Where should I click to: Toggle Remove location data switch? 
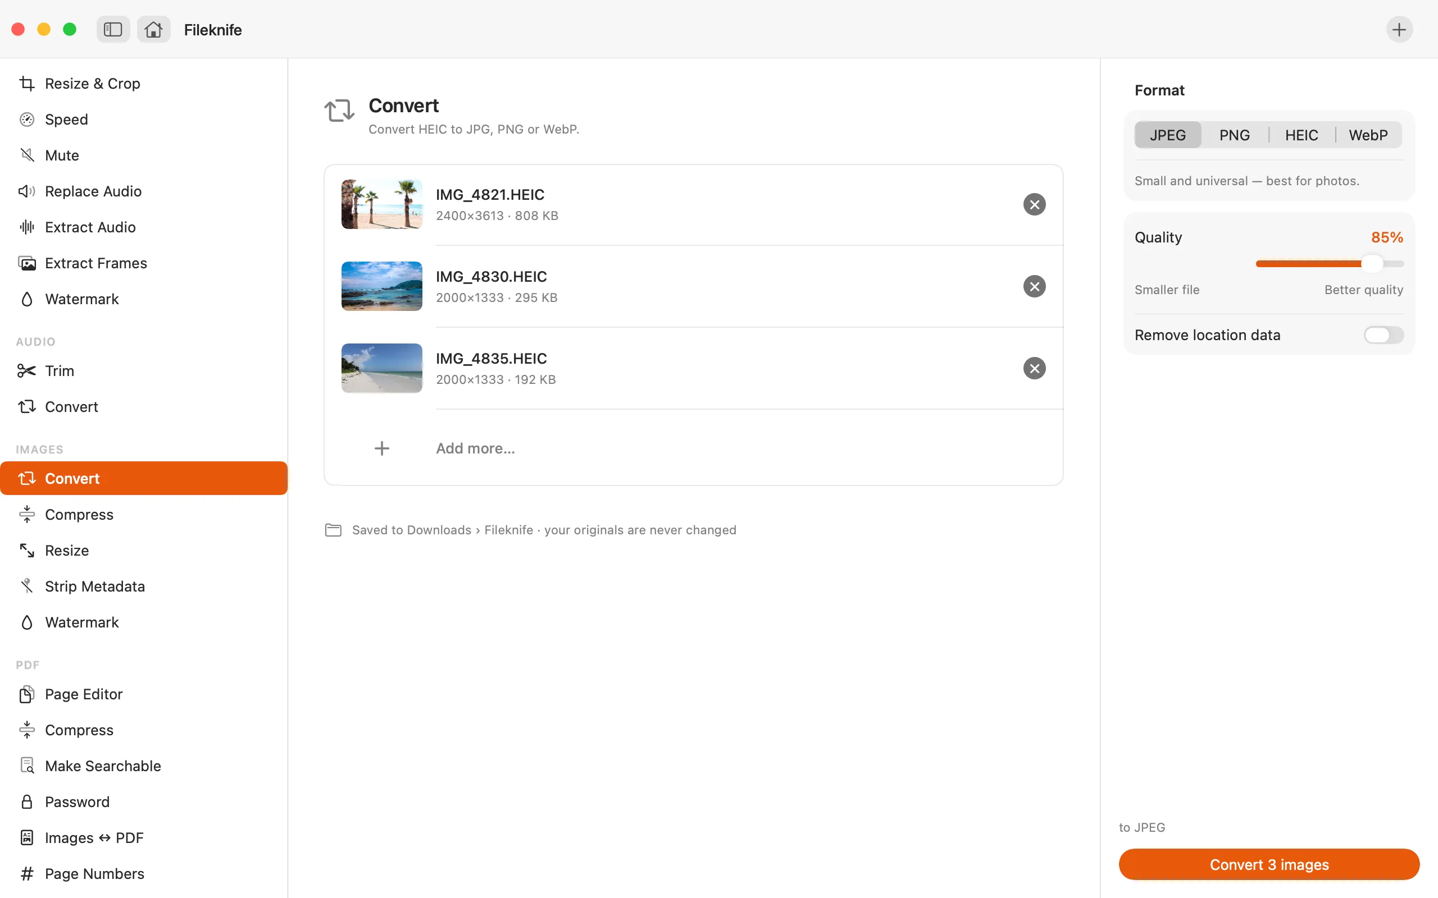1384,335
